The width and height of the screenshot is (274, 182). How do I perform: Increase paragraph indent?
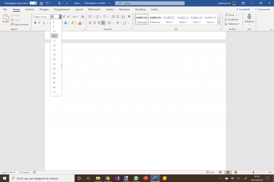118,17
